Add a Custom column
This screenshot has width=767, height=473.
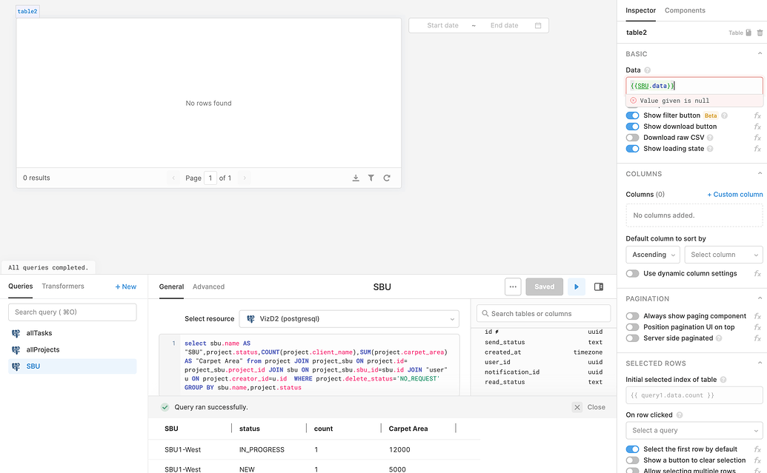734,195
